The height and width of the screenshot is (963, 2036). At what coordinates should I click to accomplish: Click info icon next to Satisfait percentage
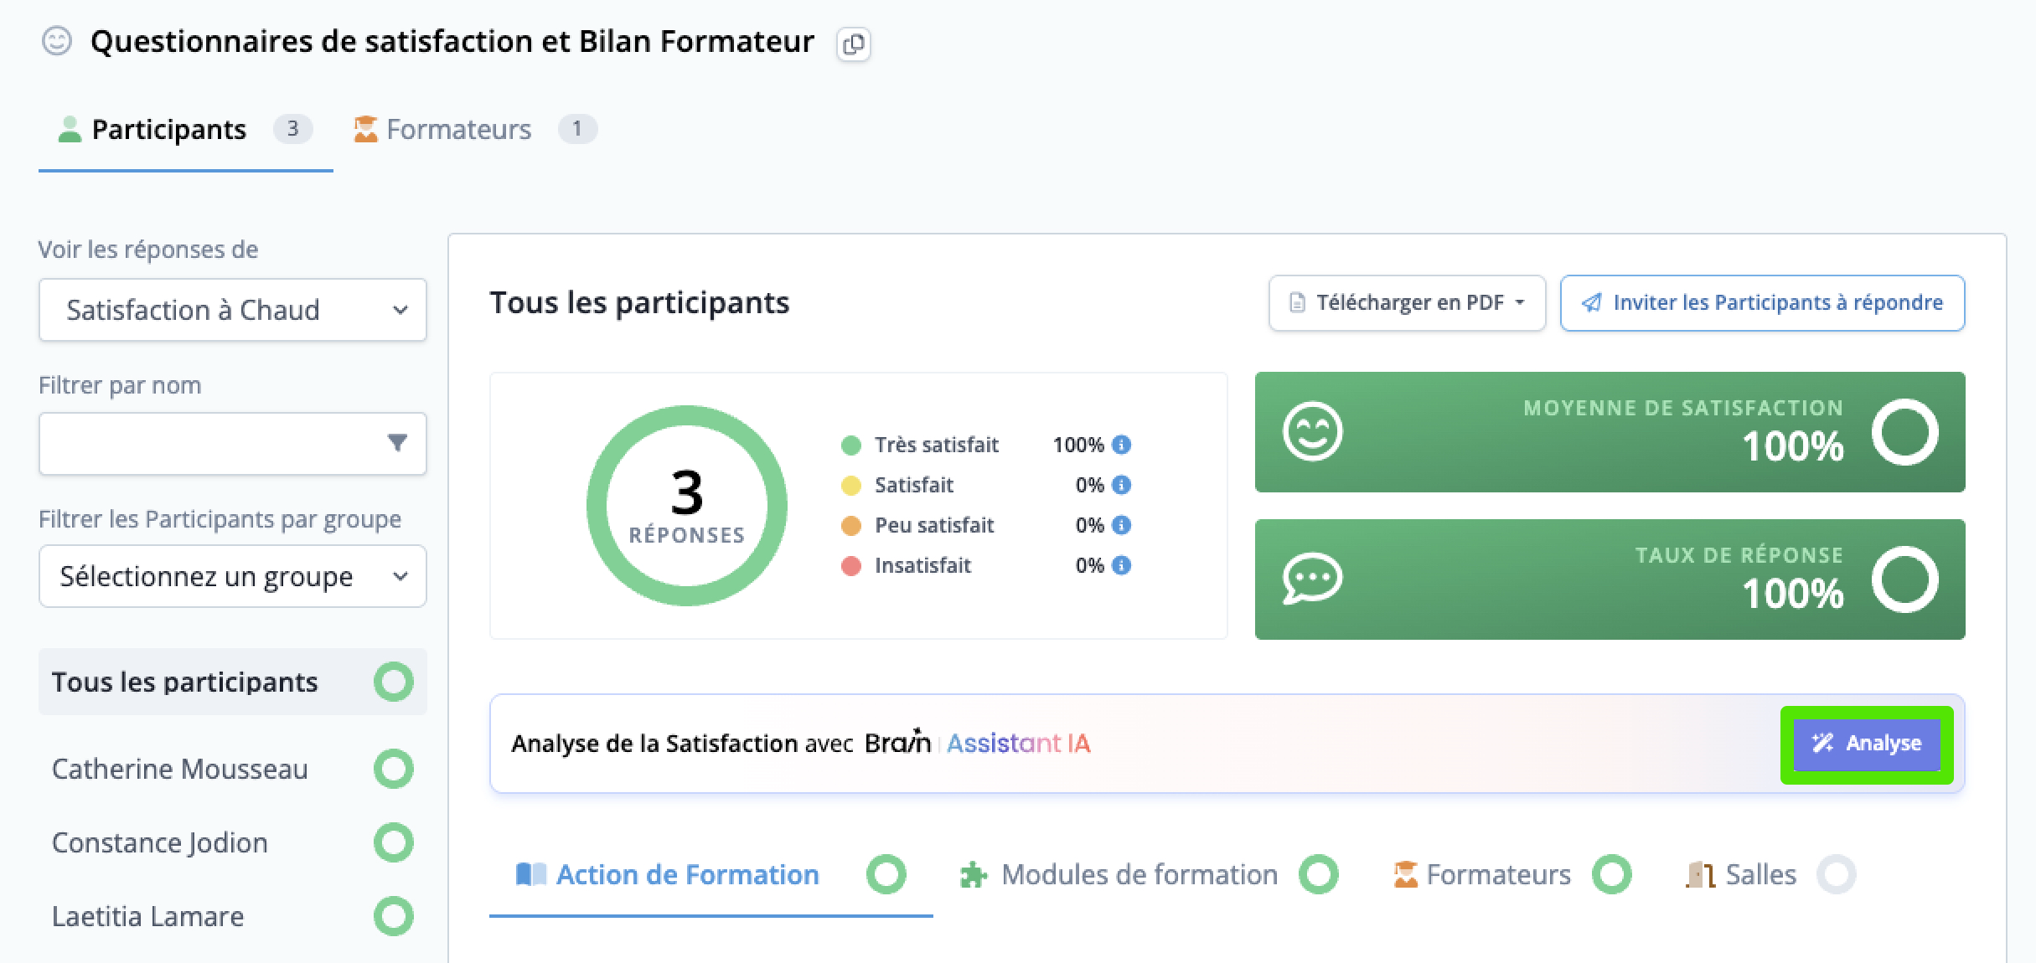[1121, 485]
